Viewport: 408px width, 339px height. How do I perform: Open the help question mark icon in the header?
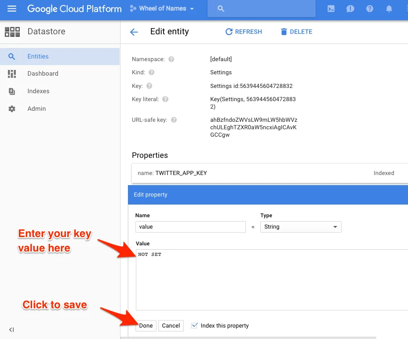pyautogui.click(x=369, y=9)
